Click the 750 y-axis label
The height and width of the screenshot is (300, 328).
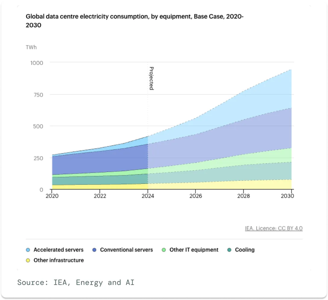[38, 95]
